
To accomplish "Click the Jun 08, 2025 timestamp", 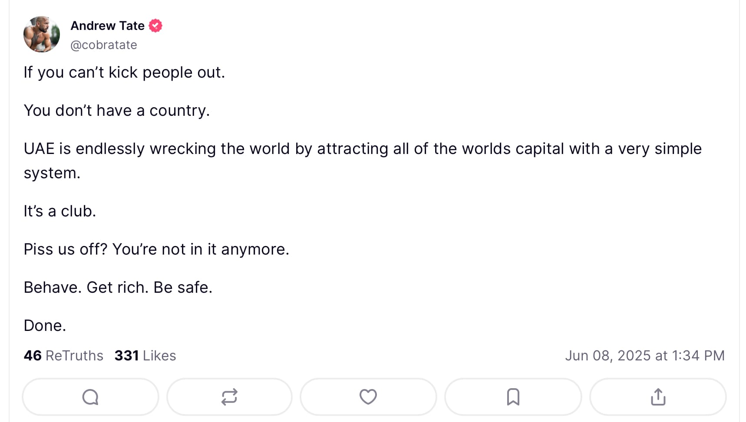I will 645,356.
